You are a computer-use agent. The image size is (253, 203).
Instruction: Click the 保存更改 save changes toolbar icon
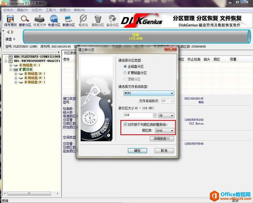click(x=11, y=20)
